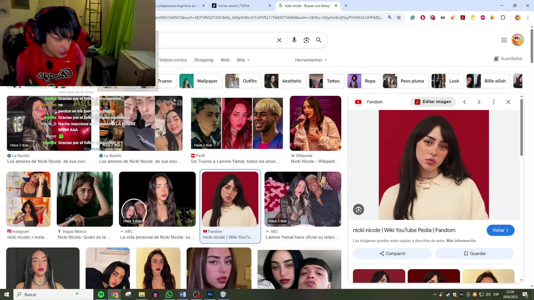Select the Outfits filter chip

244,81
